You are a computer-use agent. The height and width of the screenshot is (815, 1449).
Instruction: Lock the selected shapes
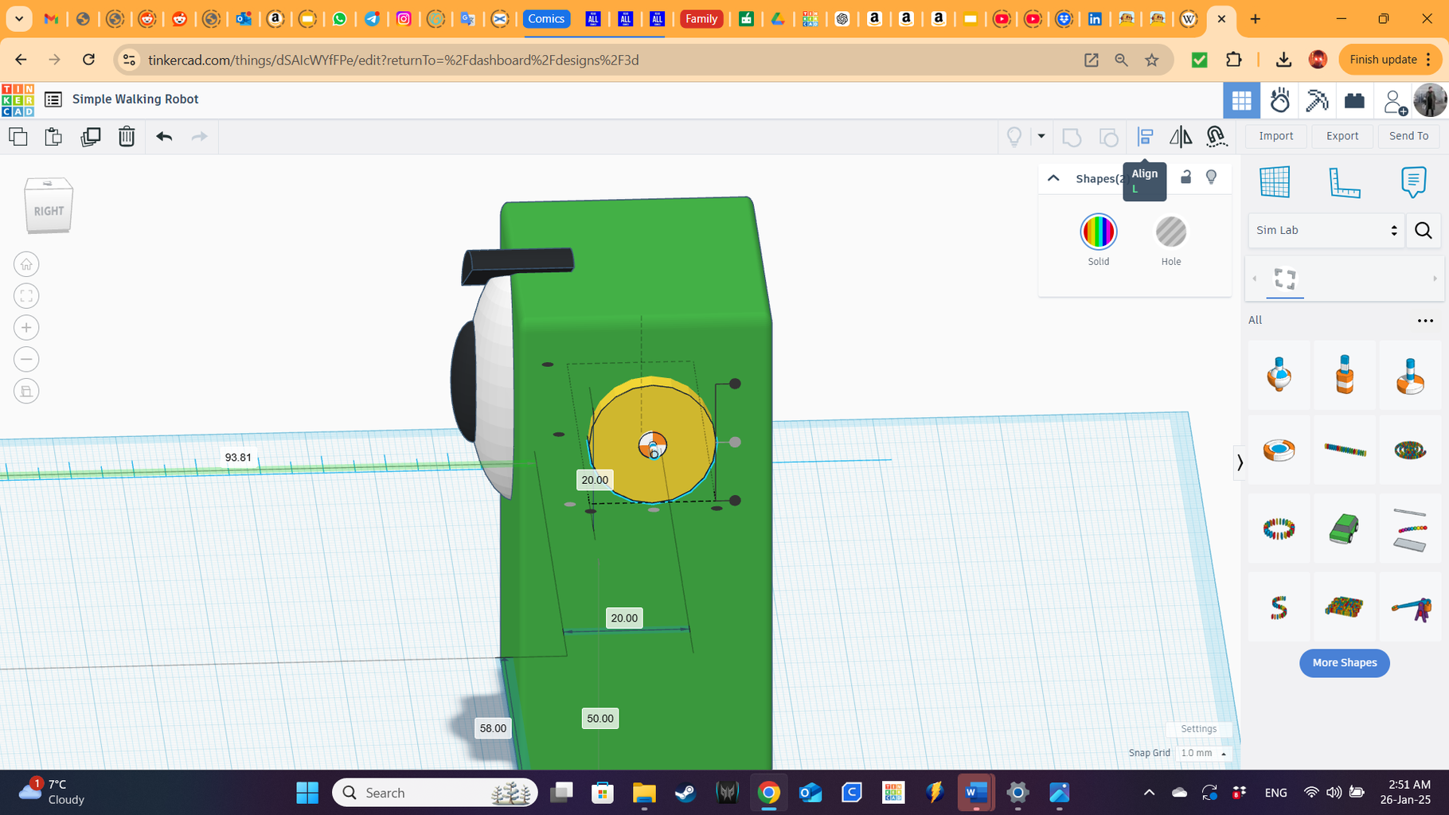tap(1185, 177)
